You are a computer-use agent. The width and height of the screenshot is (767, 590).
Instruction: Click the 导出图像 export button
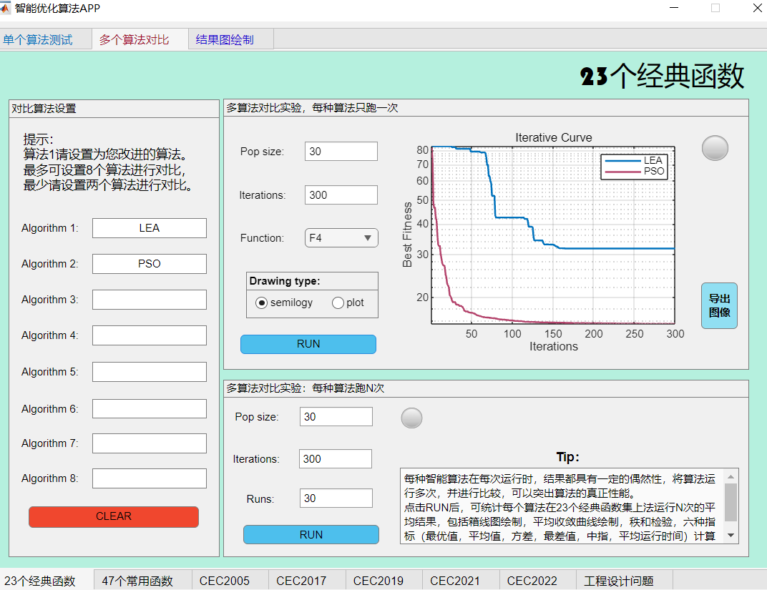(718, 305)
